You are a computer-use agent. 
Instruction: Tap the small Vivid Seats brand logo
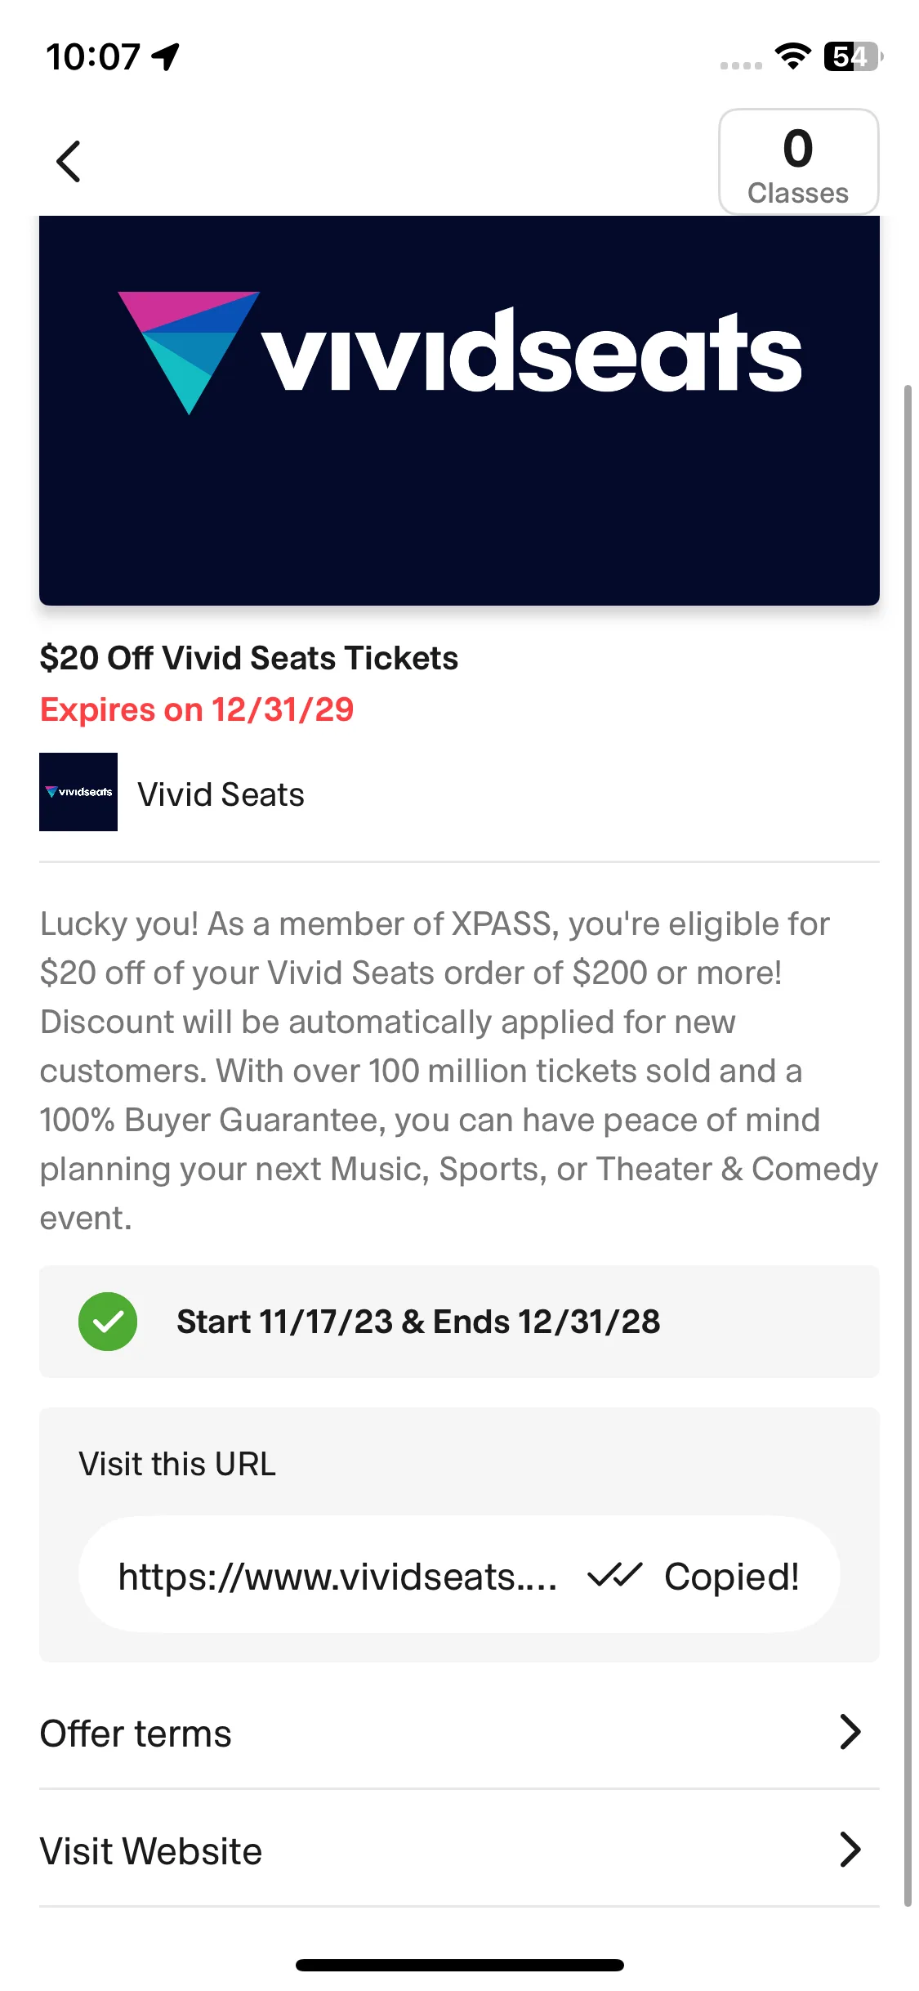(x=78, y=792)
